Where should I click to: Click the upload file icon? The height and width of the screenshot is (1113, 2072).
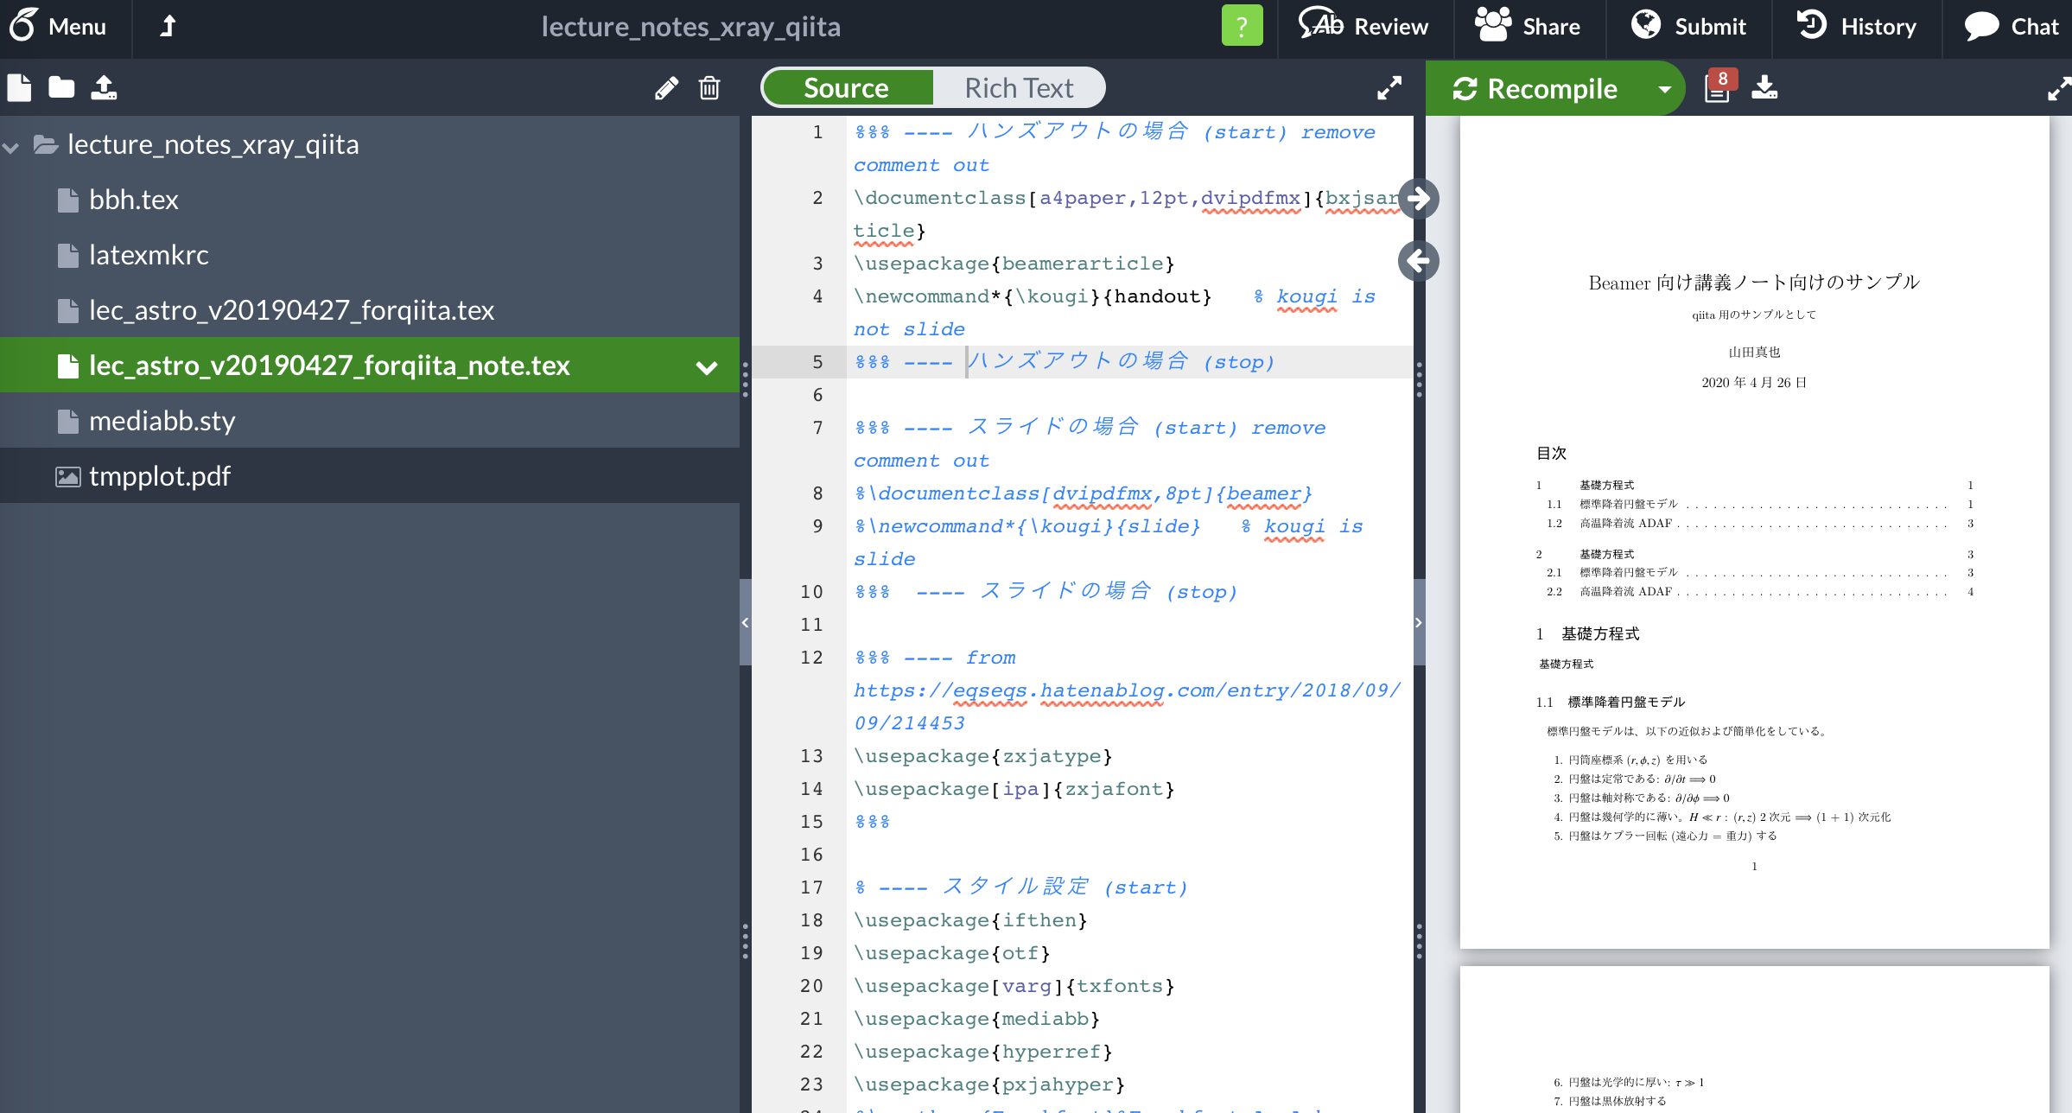[105, 86]
